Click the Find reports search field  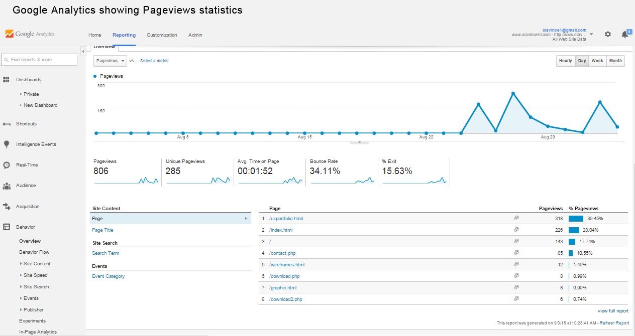point(39,60)
